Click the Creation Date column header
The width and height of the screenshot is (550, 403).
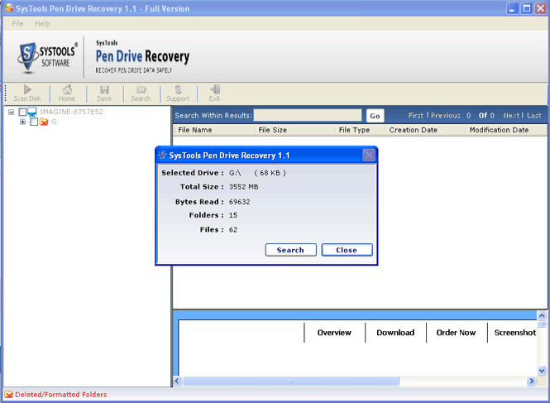point(425,130)
